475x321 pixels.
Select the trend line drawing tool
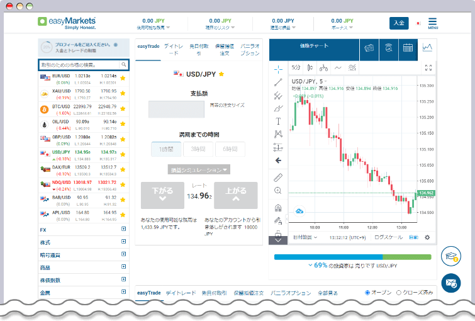[278, 82]
